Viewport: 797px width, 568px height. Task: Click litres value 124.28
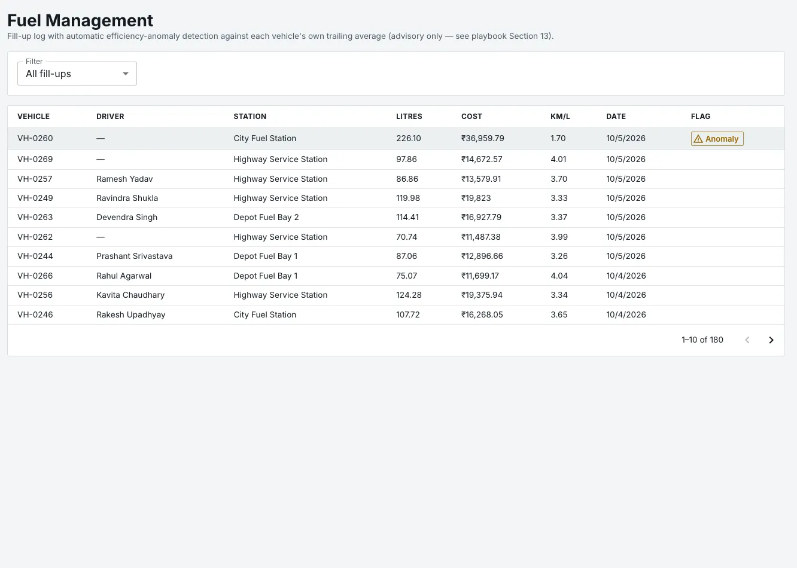click(x=409, y=295)
